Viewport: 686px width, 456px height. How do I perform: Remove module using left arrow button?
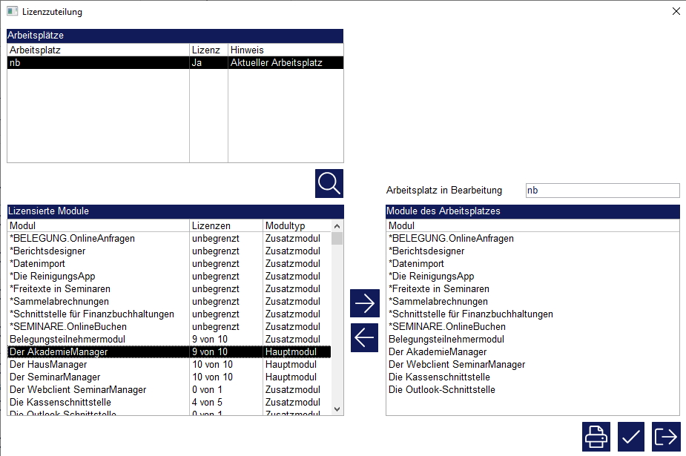pos(364,337)
